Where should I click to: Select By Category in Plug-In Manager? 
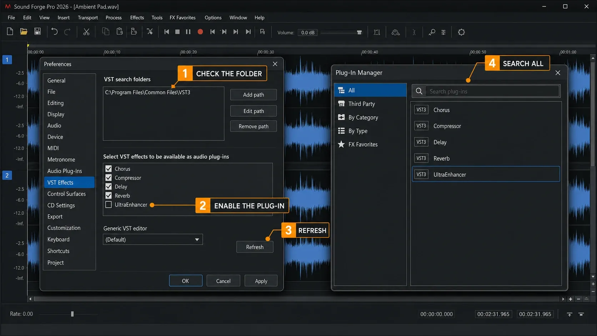[370, 117]
